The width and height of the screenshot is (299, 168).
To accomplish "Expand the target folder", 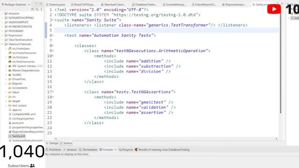I will coord(6,101).
